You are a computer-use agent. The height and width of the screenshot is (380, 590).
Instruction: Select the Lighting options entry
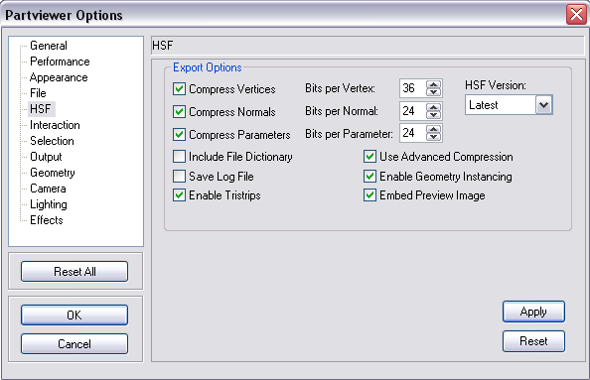[48, 204]
